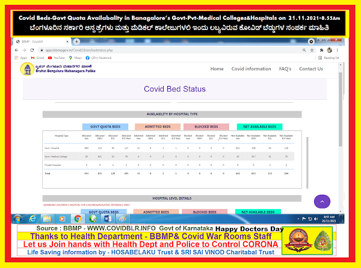Viewport: 361px width, 268px height.
Task: Click the BBMP logo emblem
Action: click(28, 69)
